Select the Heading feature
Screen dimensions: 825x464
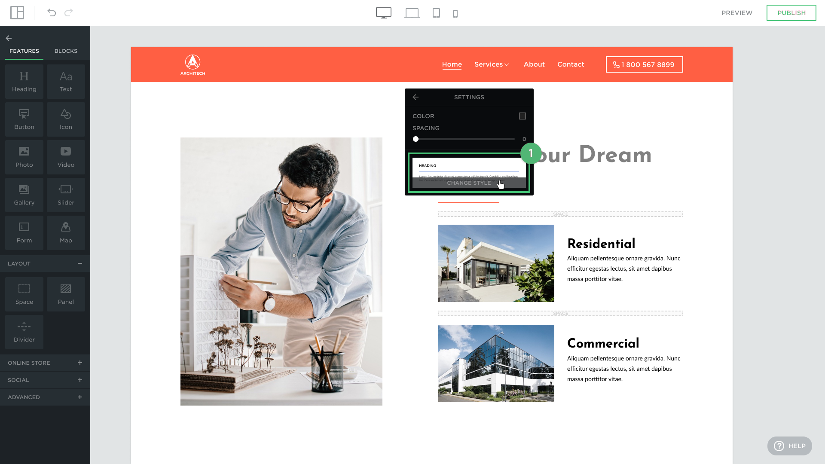coord(24,82)
